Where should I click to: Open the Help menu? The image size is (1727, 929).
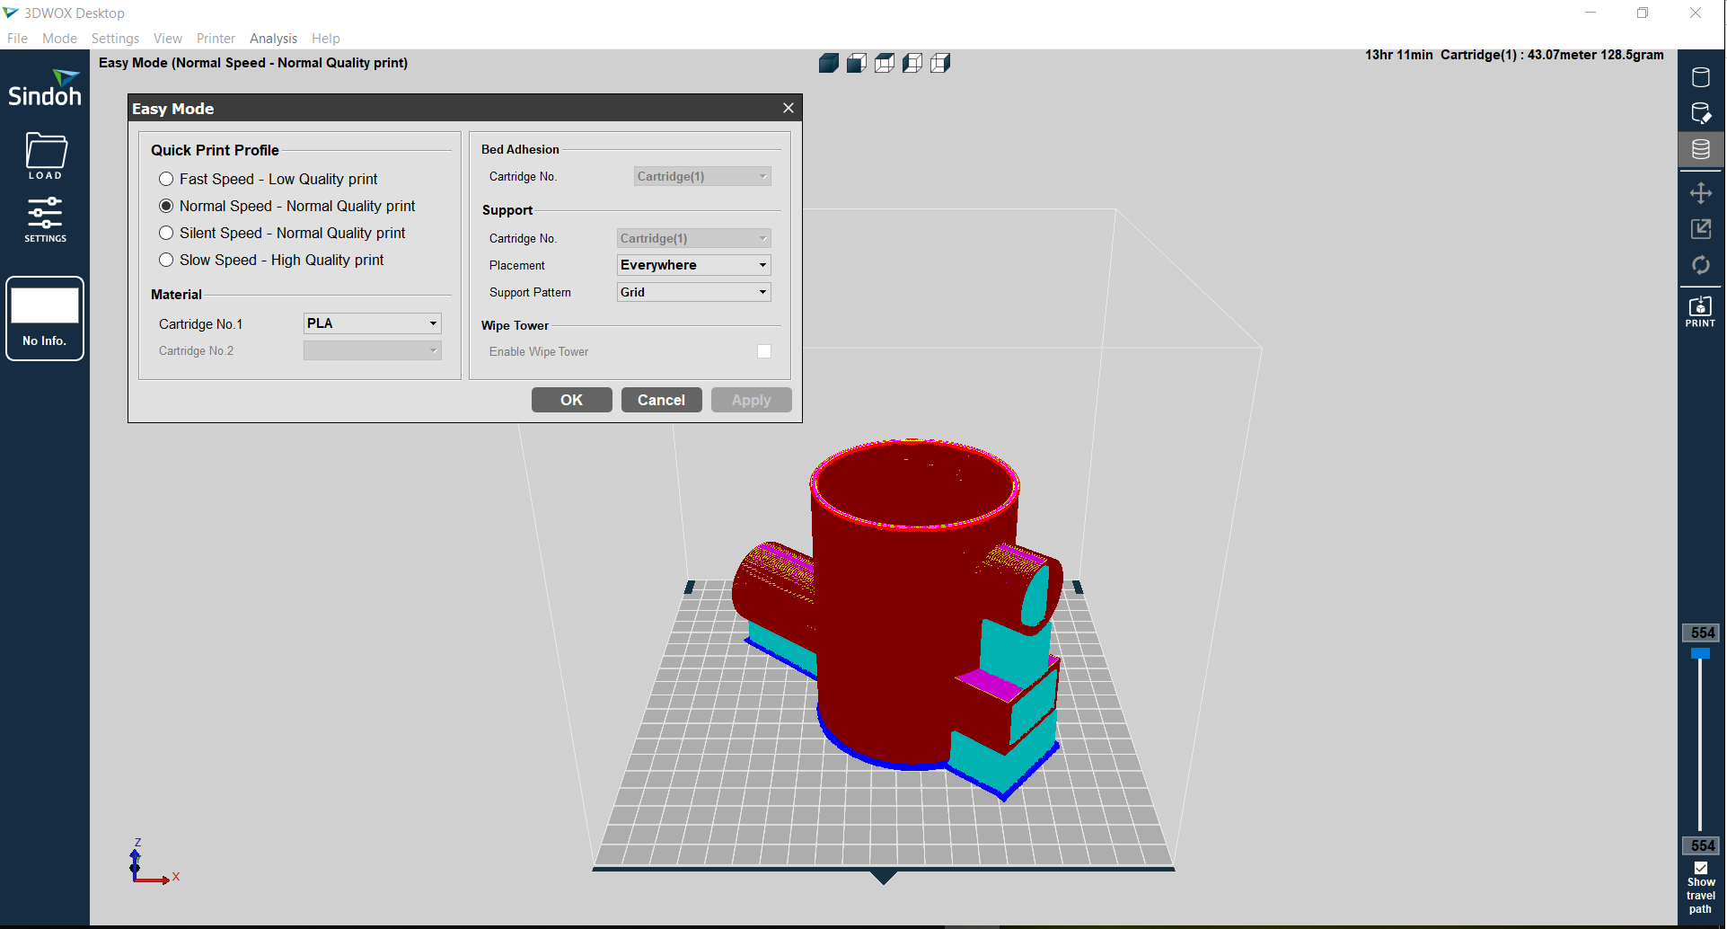[x=326, y=39]
